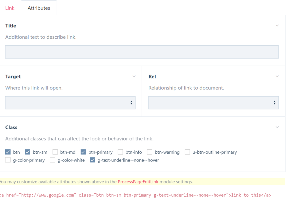
Task: Click the Rel select stepper arrows
Action: tap(274, 103)
